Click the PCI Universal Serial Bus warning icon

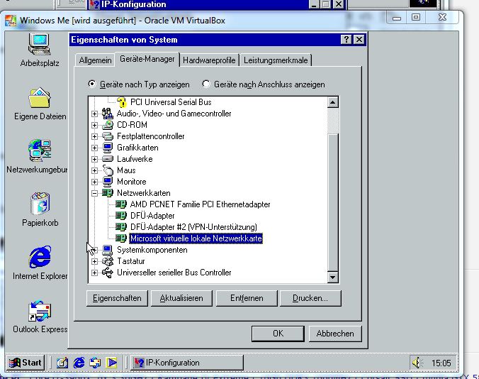[x=122, y=102]
